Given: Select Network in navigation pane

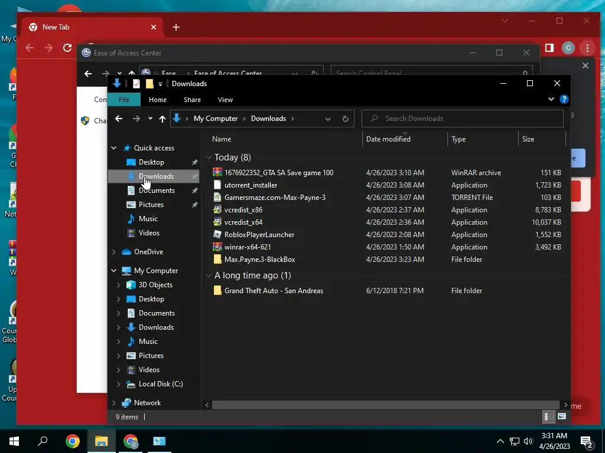Looking at the screenshot, I should [147, 403].
